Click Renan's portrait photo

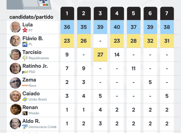15,110
